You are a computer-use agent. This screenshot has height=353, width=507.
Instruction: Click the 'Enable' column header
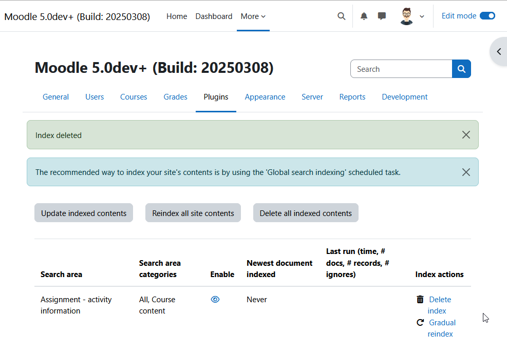tap(222, 274)
